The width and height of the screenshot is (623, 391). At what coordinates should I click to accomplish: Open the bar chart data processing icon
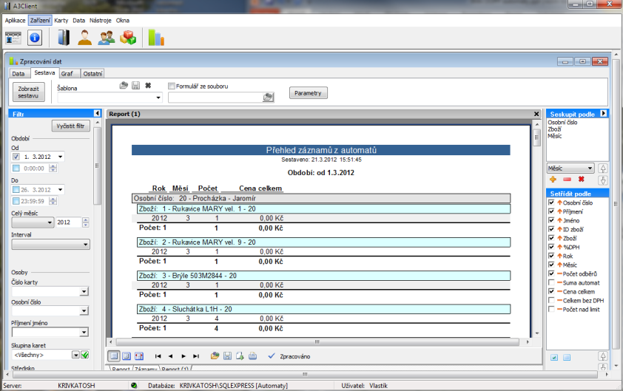tap(156, 38)
